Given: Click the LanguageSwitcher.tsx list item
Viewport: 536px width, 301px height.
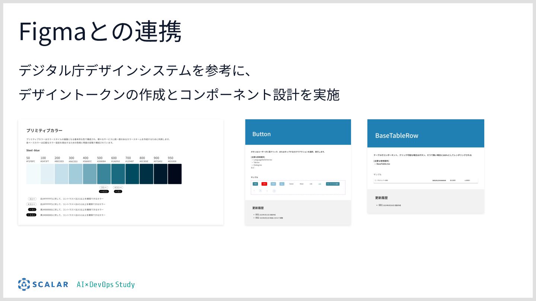Looking at the screenshot, I should coord(263,160).
